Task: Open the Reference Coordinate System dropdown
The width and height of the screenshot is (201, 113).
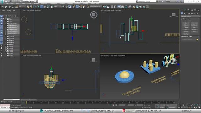Action: pos(57,6)
